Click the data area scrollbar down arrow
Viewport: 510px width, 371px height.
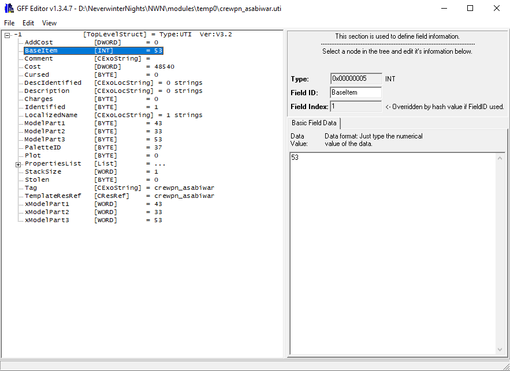pos(500,350)
